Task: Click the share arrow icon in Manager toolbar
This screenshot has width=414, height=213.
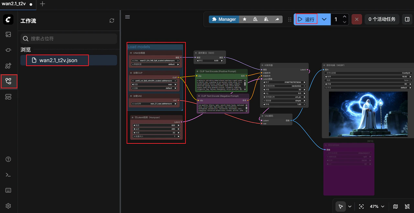Action: (277, 19)
